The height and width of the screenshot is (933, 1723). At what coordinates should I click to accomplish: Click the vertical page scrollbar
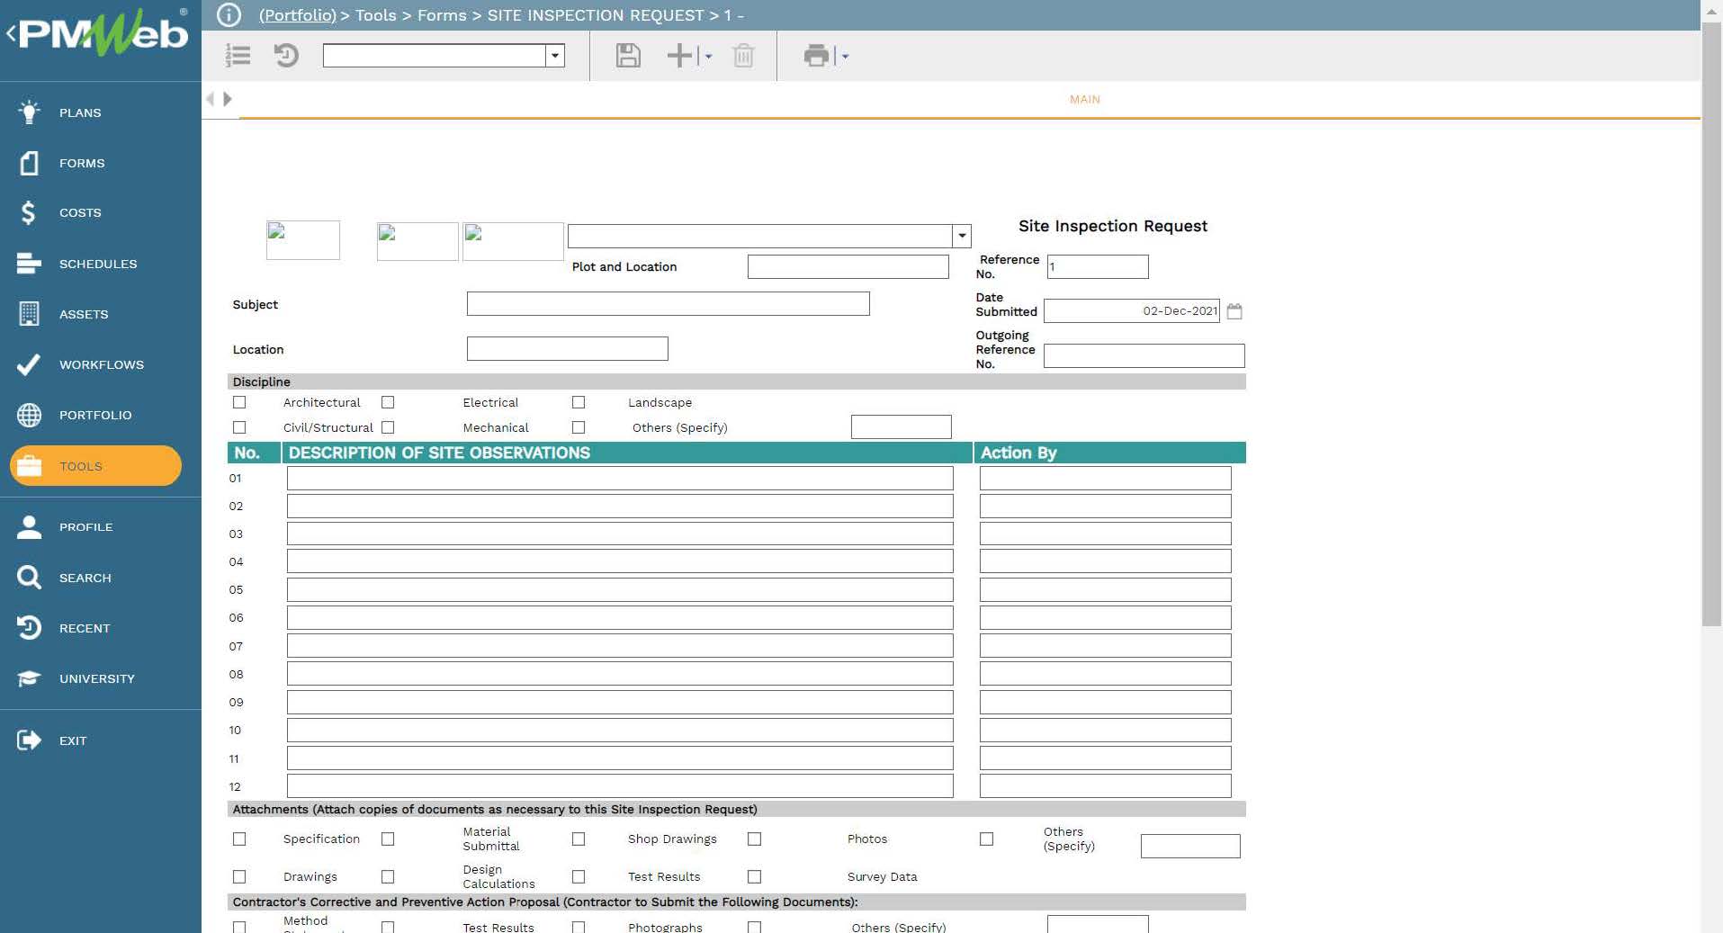(1711, 324)
